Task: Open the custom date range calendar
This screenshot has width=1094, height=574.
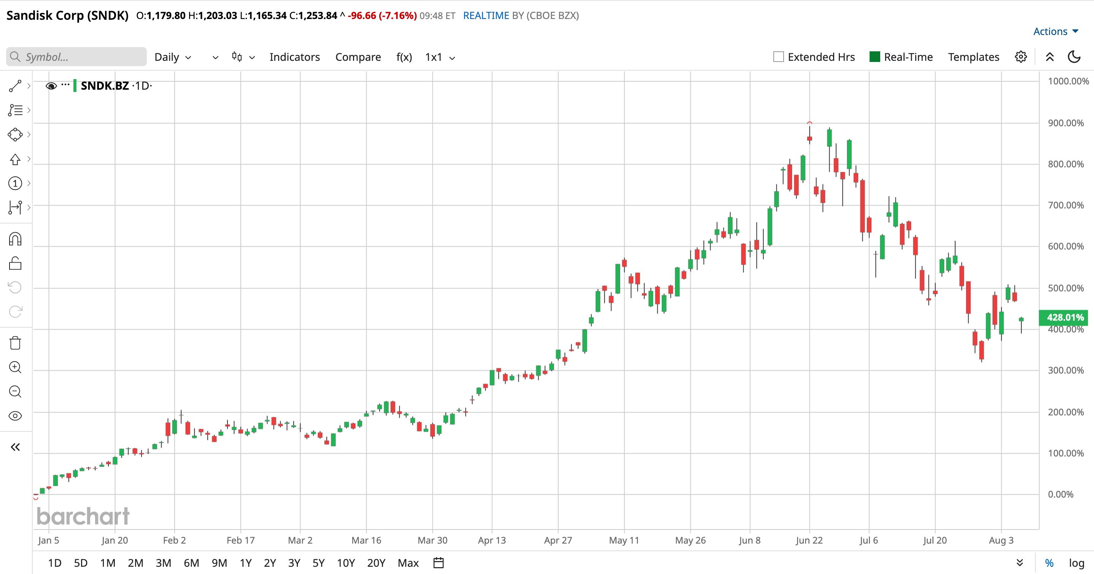Action: [438, 563]
